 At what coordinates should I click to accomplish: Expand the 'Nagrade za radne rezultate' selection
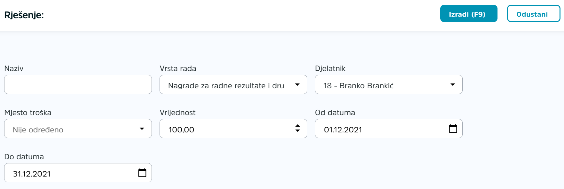(233, 84)
